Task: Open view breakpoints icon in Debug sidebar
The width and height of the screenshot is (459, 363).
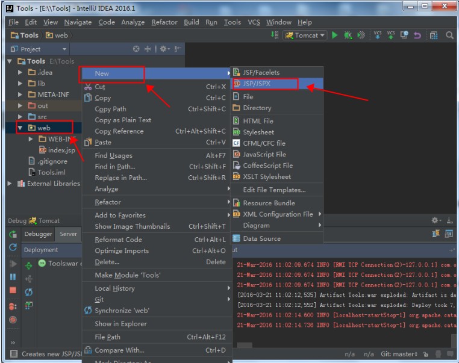Action: [13, 306]
